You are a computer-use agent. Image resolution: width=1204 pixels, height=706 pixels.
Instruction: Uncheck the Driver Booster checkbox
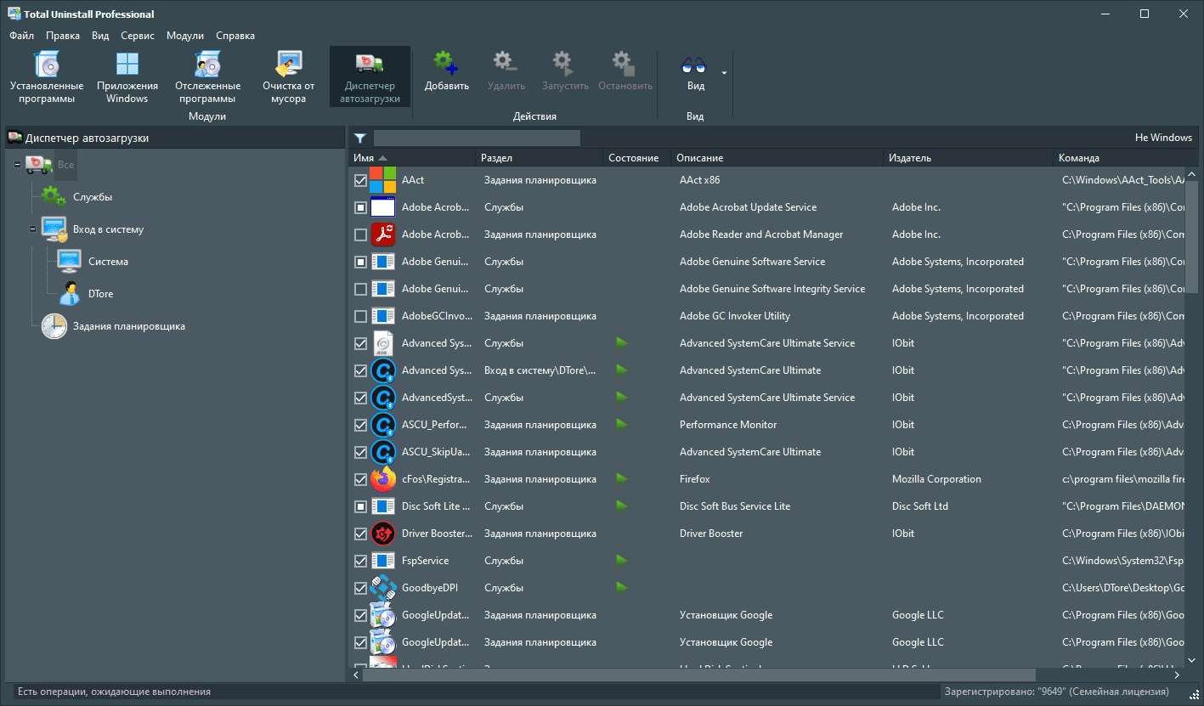point(360,534)
